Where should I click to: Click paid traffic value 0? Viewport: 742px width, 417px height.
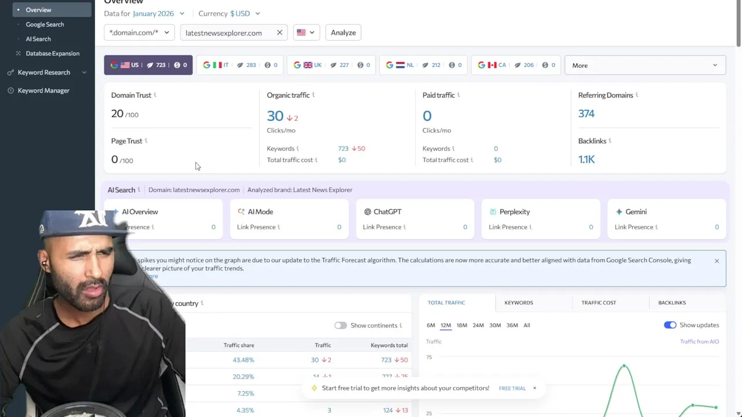[x=427, y=116]
